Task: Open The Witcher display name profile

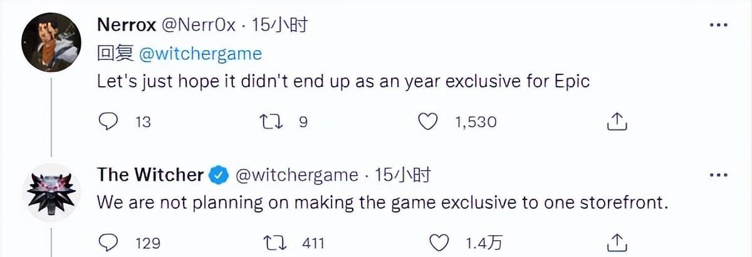Action: [150, 175]
